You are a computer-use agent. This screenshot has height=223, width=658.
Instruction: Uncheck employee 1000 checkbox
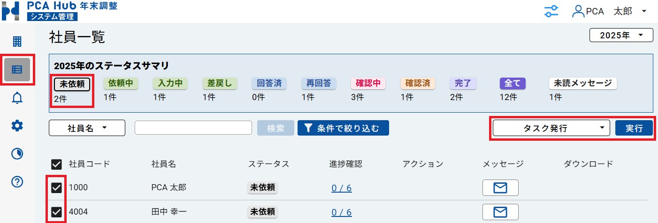click(x=56, y=187)
